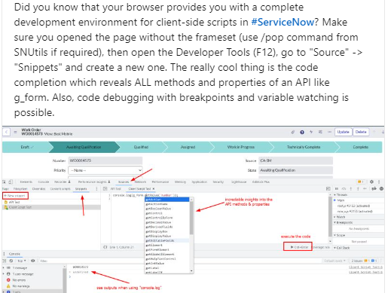Run snippet with Ctrl+Enter button
This screenshot has height=293, width=391.
(x=298, y=247)
